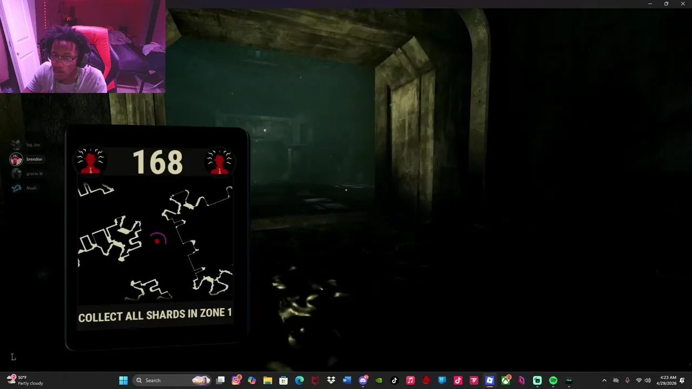Click the 'brenden' name label
The image size is (692, 389).
click(x=34, y=159)
